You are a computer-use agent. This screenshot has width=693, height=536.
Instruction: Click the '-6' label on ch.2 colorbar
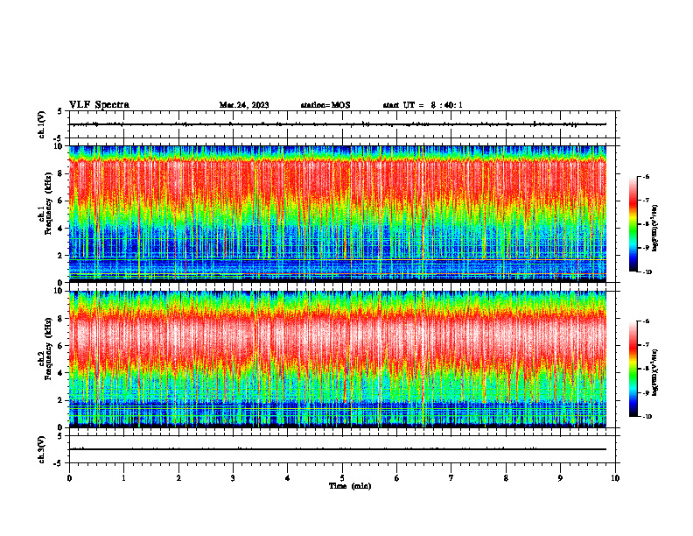click(x=646, y=321)
